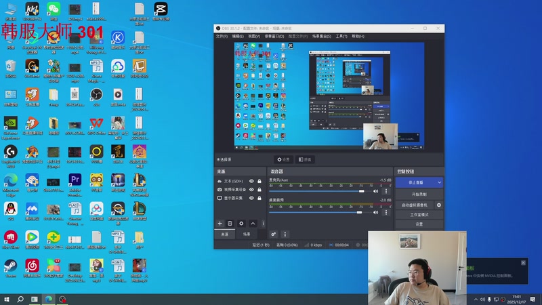This screenshot has height=305, width=542.
Task: Open the Windows Start menu
Action: (6, 299)
